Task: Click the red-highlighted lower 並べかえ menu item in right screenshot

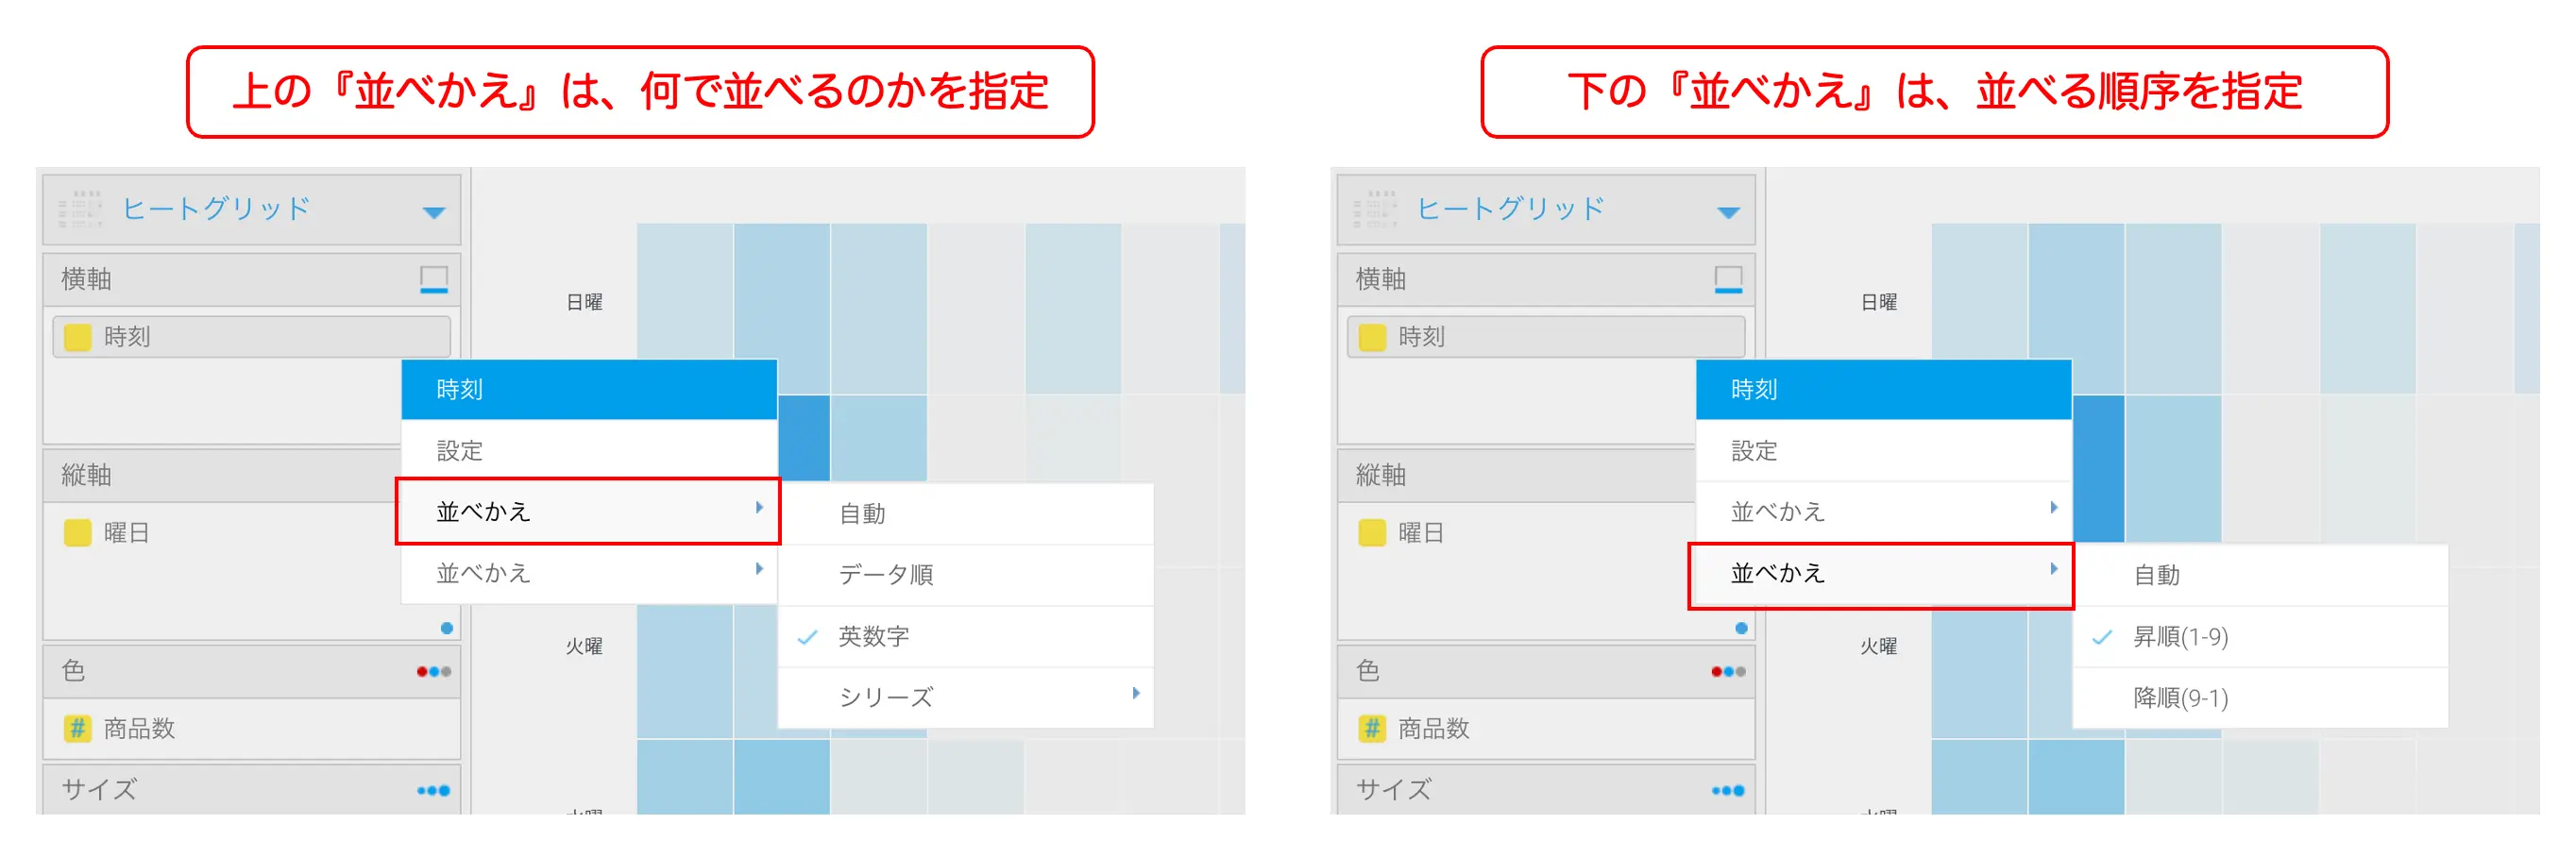Action: click(1880, 574)
